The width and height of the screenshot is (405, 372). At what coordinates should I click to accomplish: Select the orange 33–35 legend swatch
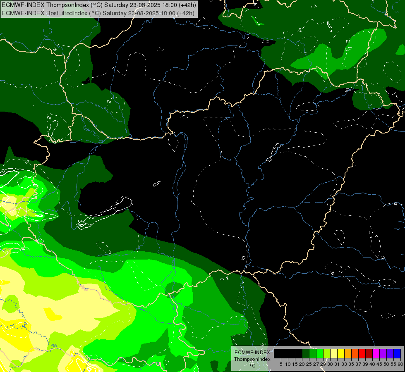pyautogui.click(x=347, y=353)
